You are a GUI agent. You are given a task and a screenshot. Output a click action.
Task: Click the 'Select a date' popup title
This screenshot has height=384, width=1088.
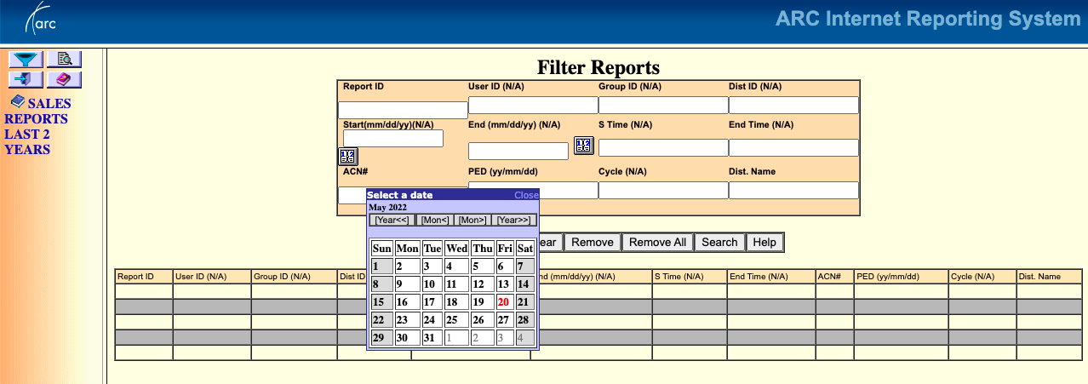coord(399,195)
